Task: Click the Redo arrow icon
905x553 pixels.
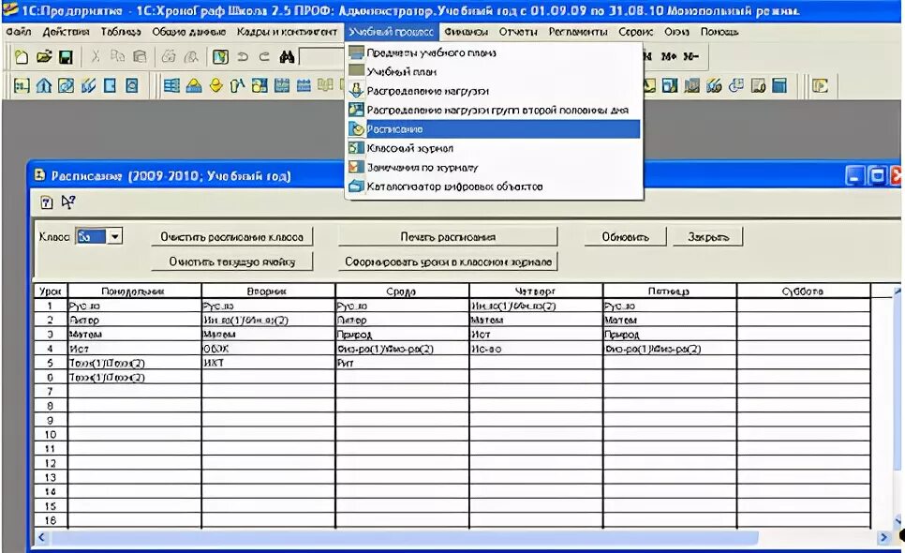Action: pos(264,56)
